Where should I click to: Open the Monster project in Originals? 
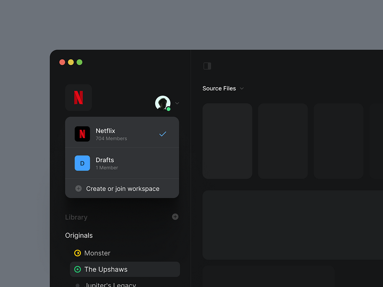pos(97,253)
